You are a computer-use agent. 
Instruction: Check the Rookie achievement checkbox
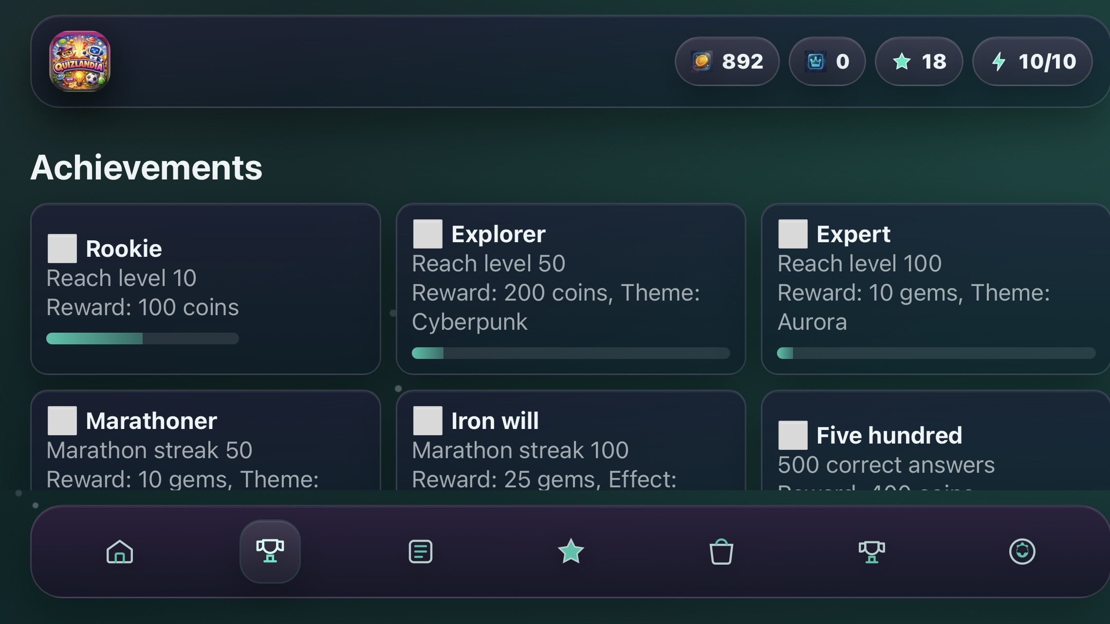click(x=62, y=248)
